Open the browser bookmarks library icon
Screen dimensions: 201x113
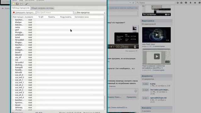pos(182,3)
